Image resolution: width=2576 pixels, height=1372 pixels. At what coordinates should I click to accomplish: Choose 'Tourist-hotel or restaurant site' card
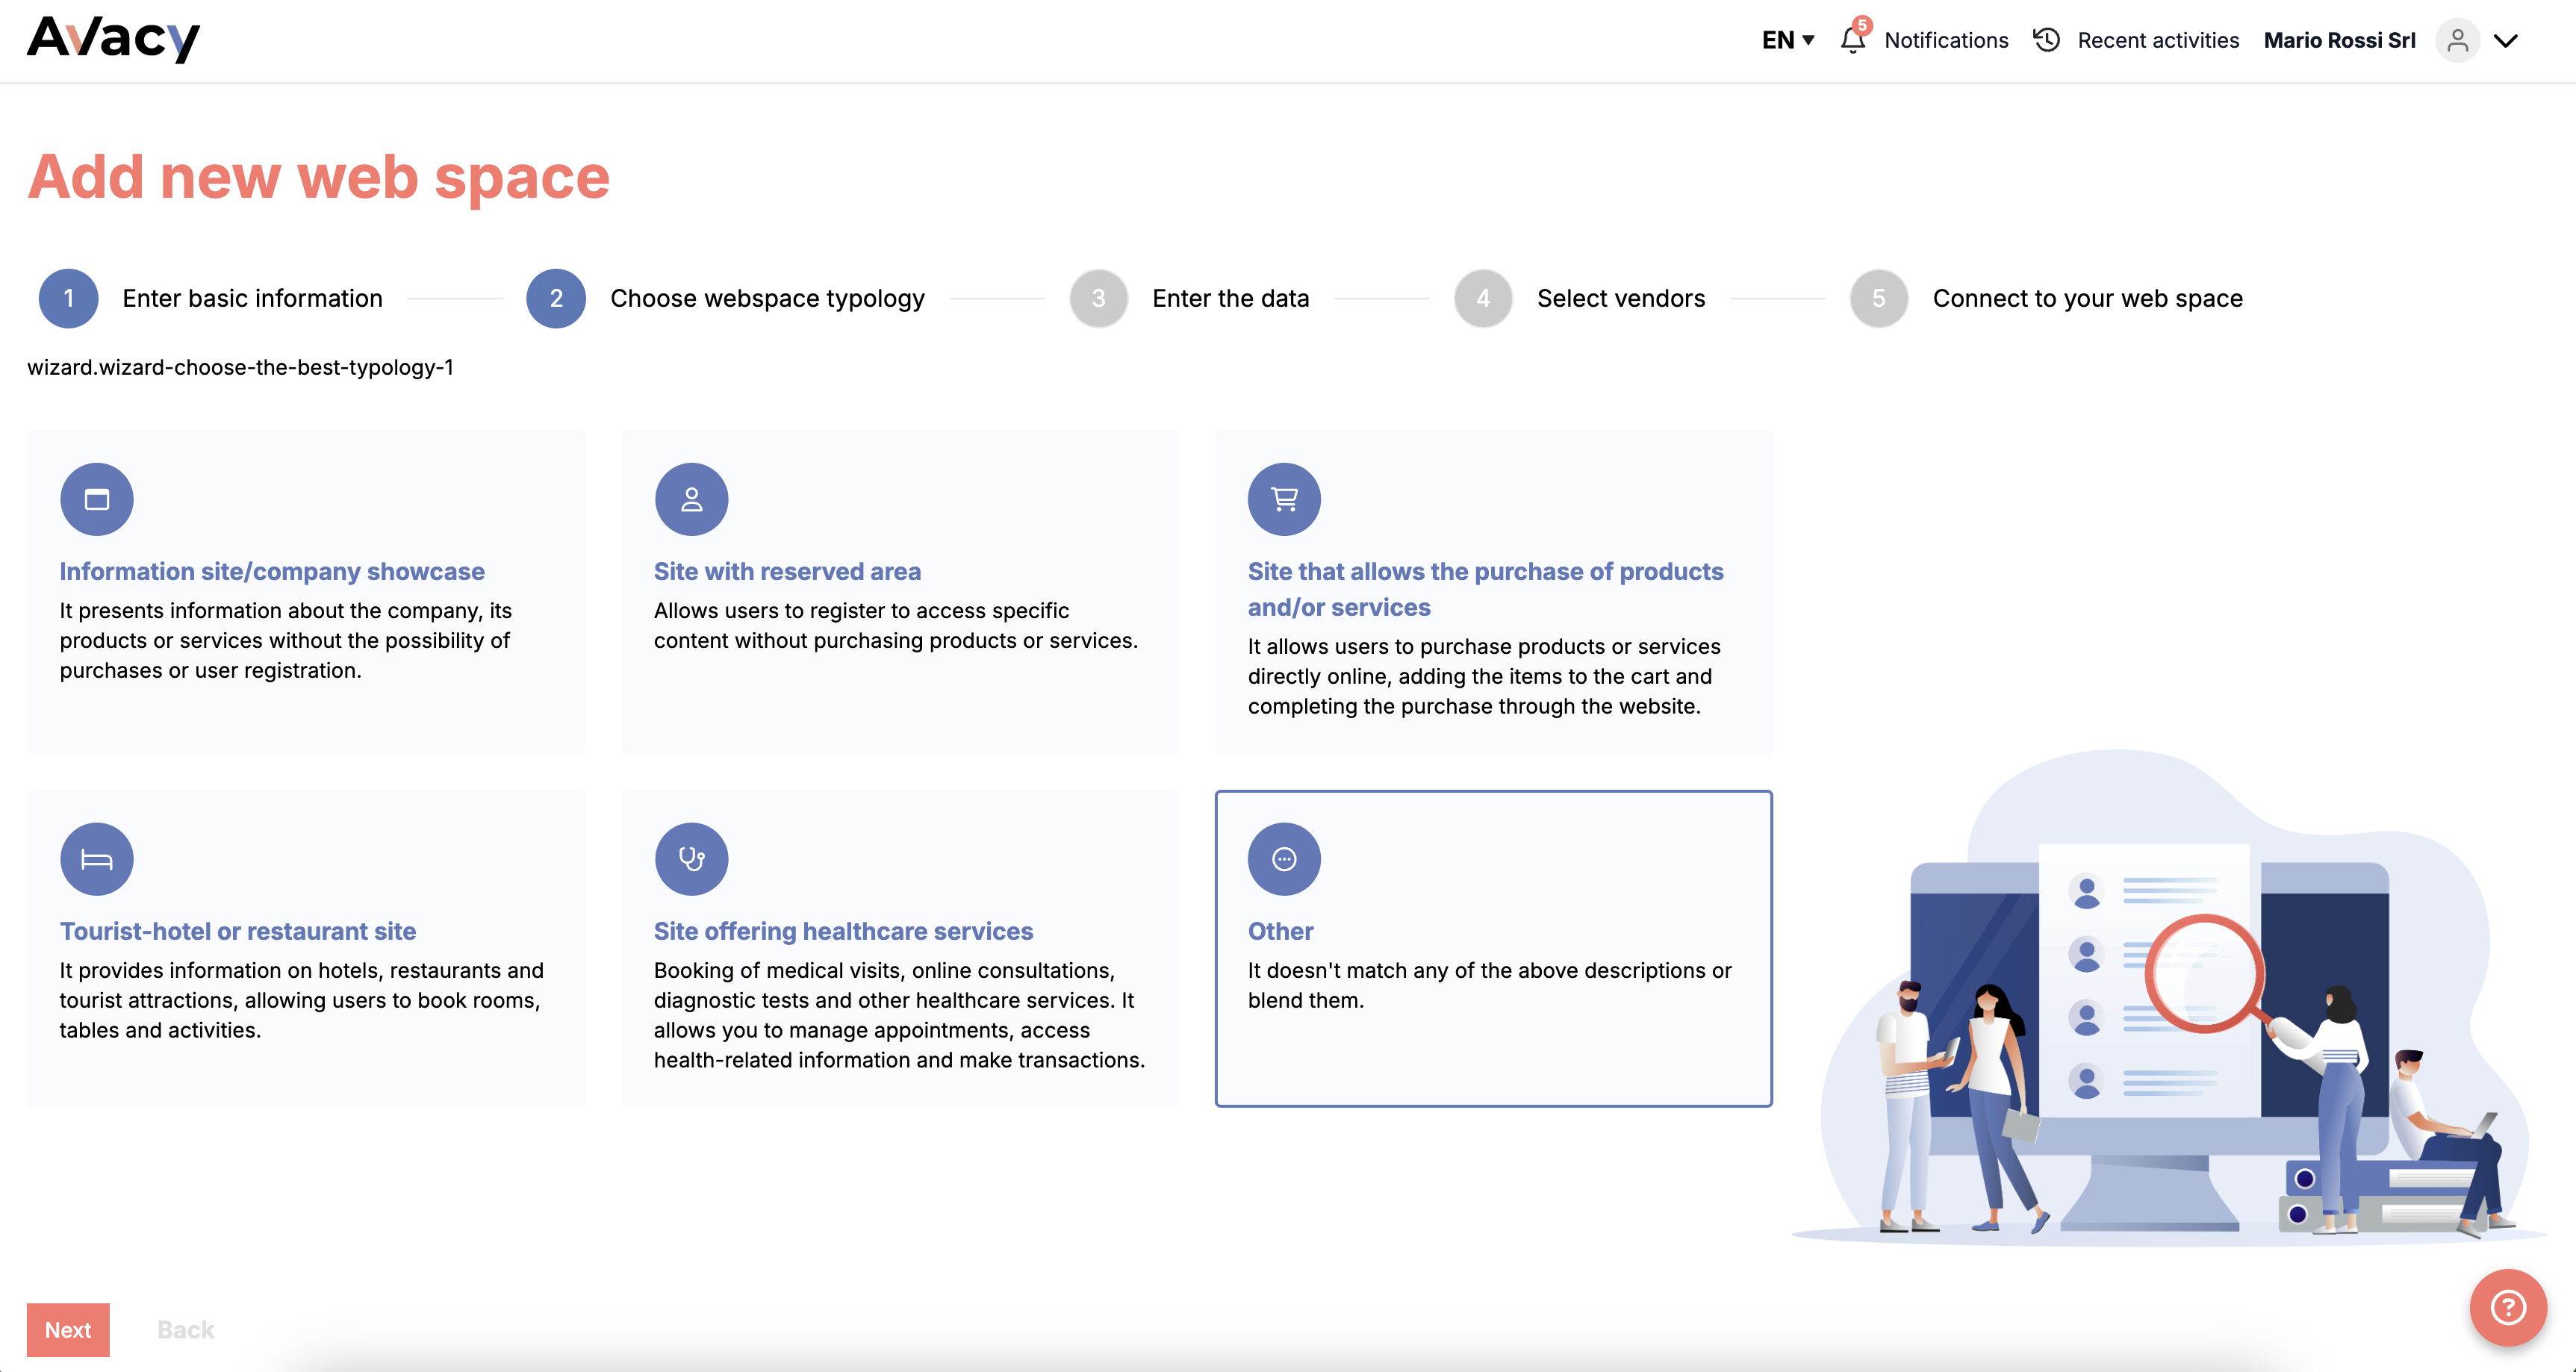pos(305,948)
